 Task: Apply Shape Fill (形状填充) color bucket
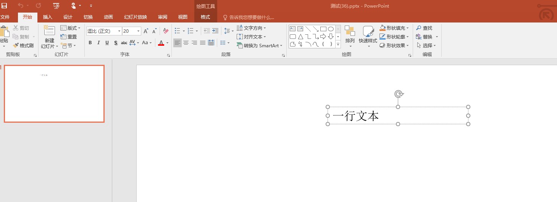[x=383, y=28]
